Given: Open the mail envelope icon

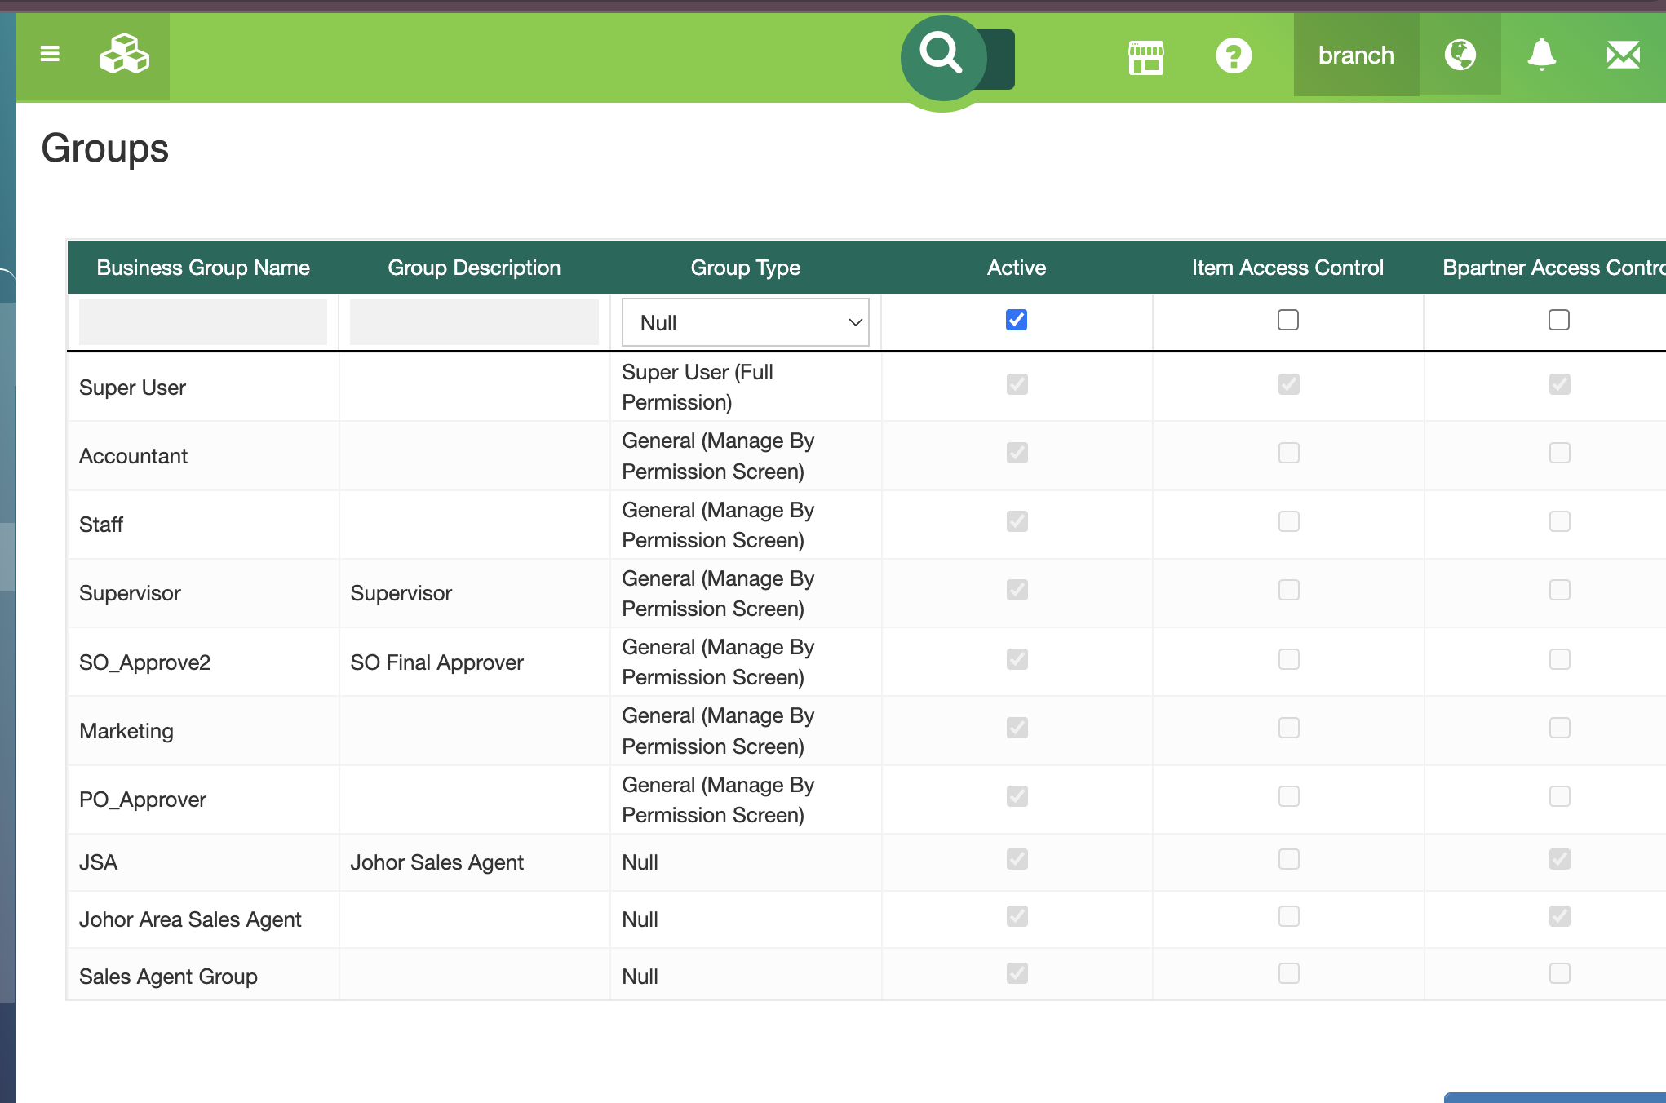Looking at the screenshot, I should [1623, 55].
